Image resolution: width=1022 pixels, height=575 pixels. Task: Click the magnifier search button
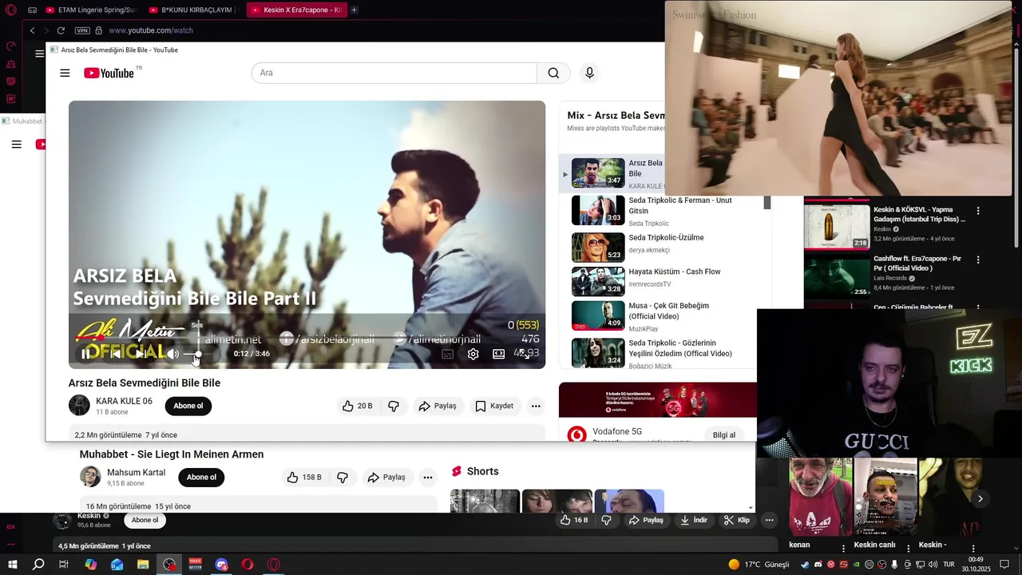coord(553,73)
